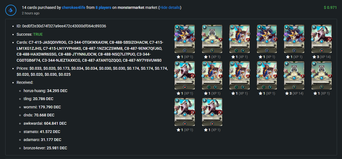Viewport: 342px width, 159px height.
Task: Click card ID C8-488-HAXDWR6SSG
Action: [36, 54]
